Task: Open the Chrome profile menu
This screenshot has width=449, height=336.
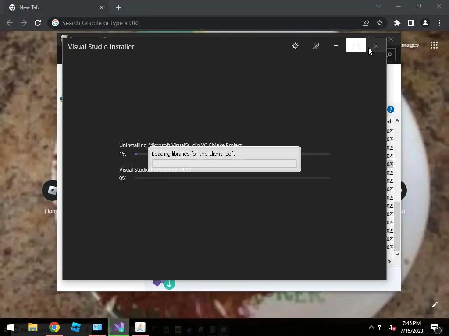Action: (x=425, y=23)
